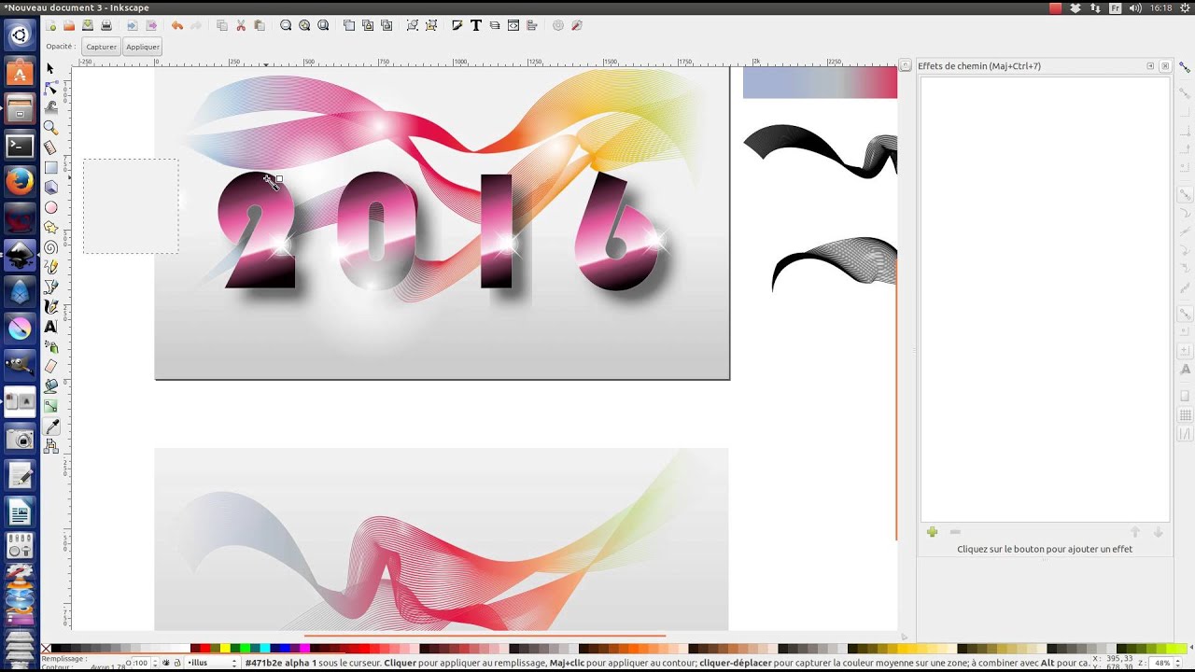Open Document properties icon
Viewport: 1195px width, 672px height.
pyautogui.click(x=577, y=25)
